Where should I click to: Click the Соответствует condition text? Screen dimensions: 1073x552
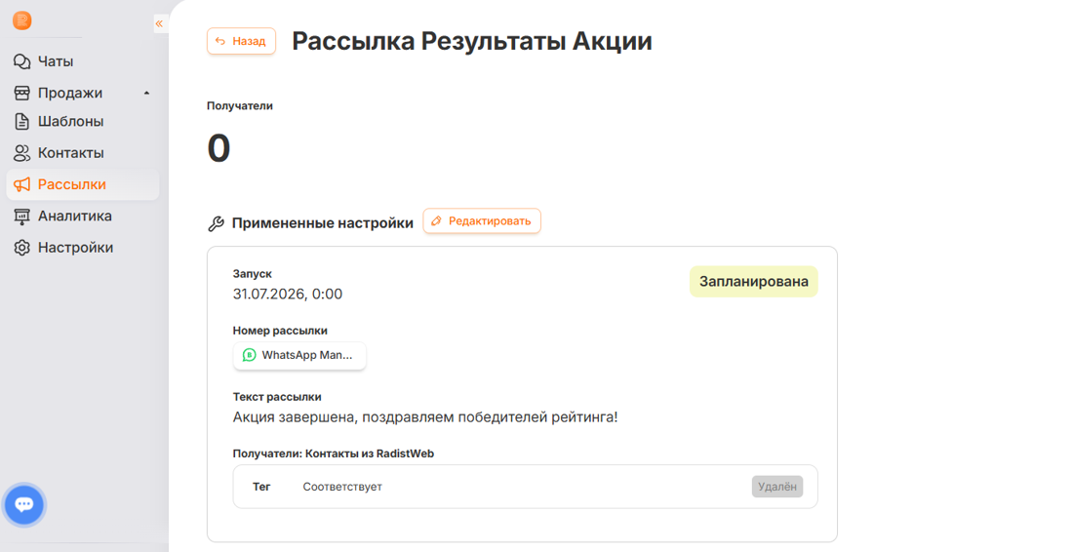pos(342,487)
